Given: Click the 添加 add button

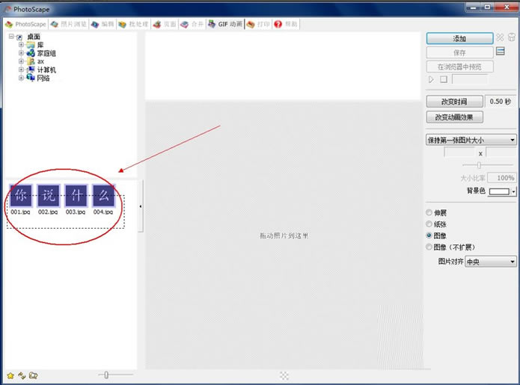Looking at the screenshot, I should [x=459, y=38].
